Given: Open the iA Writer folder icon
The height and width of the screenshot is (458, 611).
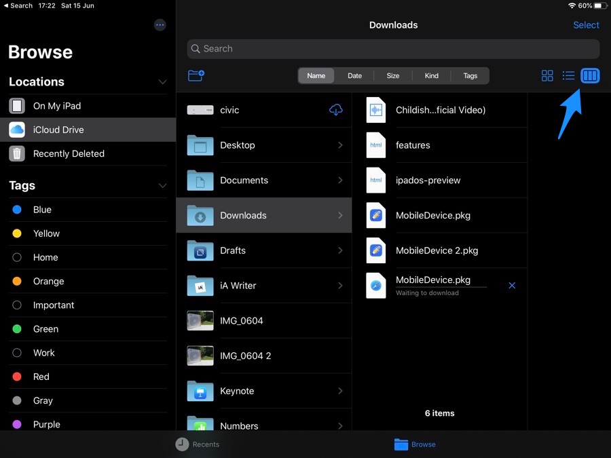Looking at the screenshot, I should click(x=200, y=286).
